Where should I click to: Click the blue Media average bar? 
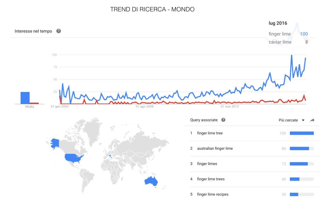click(25, 98)
